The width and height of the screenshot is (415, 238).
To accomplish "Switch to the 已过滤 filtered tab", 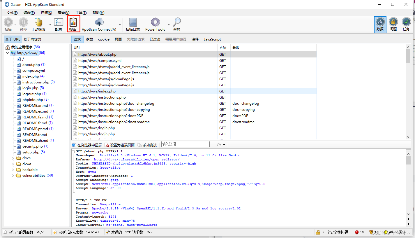I will 155,39.
